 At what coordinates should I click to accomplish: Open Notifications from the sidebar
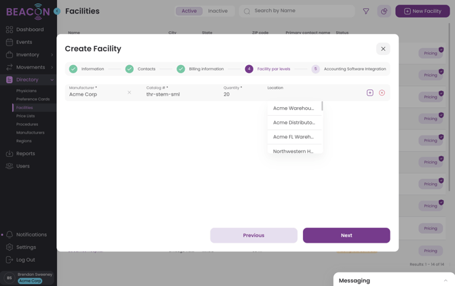pos(31,234)
